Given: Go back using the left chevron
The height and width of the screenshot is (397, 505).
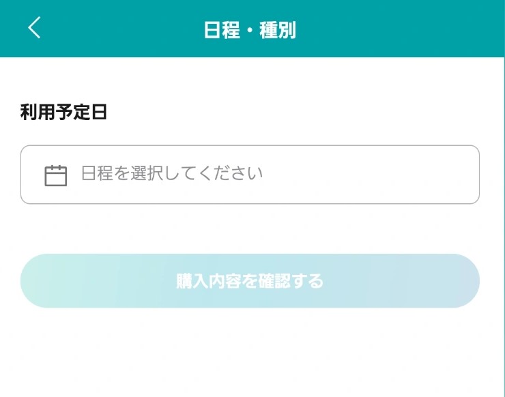Looking at the screenshot, I should point(34,28).
